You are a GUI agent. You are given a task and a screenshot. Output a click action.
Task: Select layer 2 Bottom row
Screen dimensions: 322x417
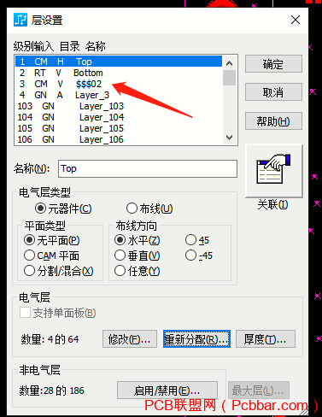[x=119, y=73]
